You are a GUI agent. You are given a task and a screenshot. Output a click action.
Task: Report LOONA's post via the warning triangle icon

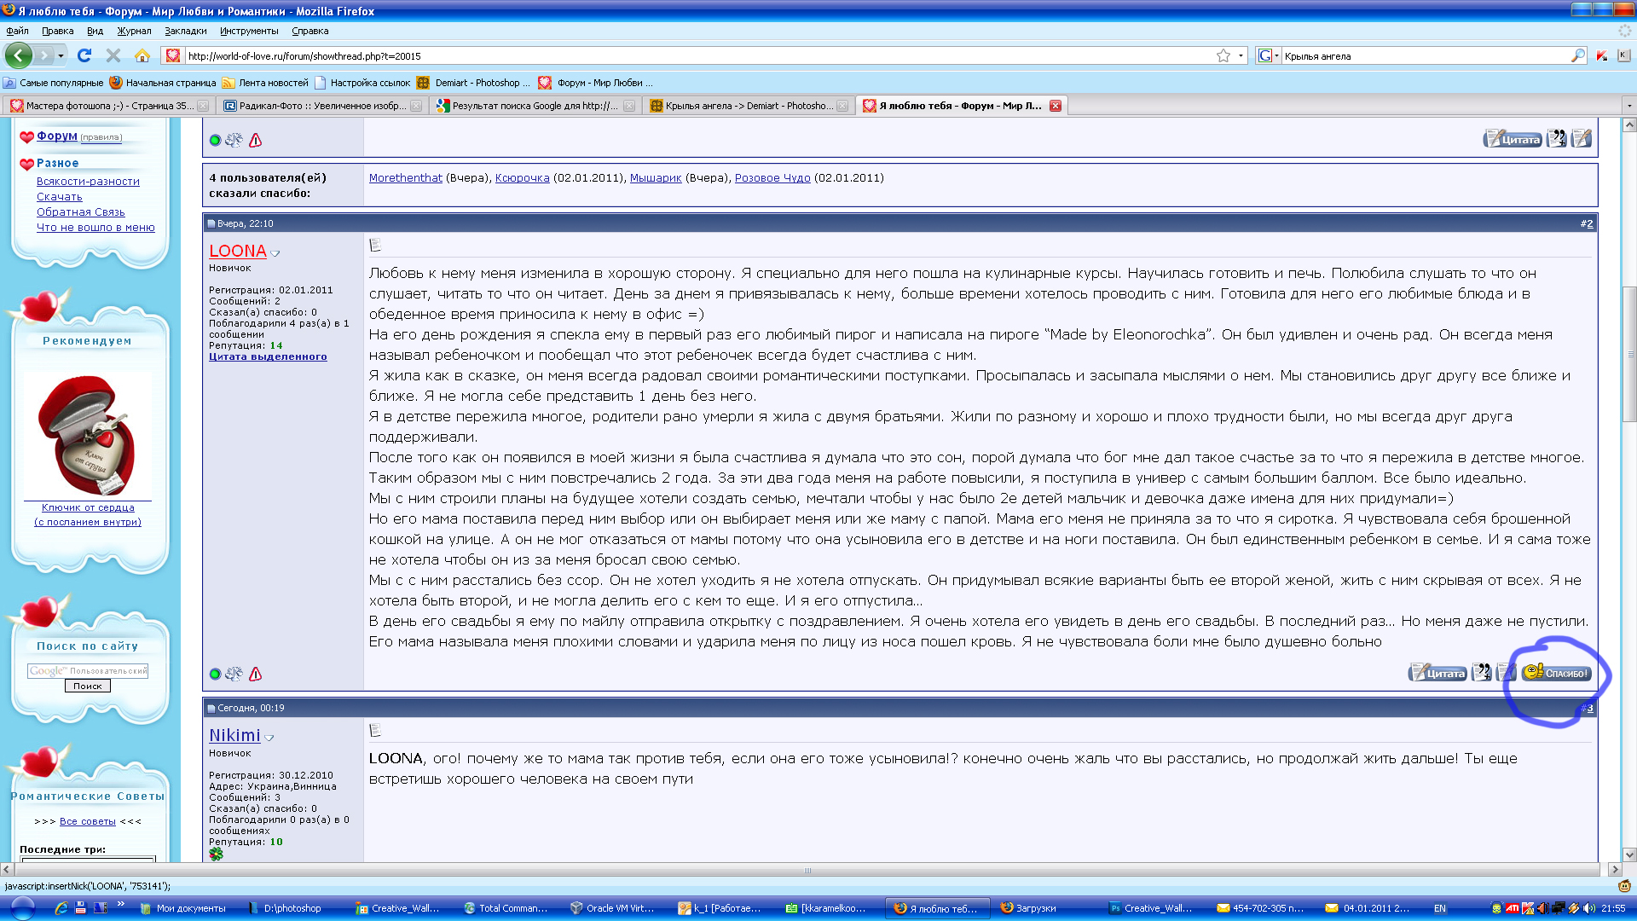(255, 674)
